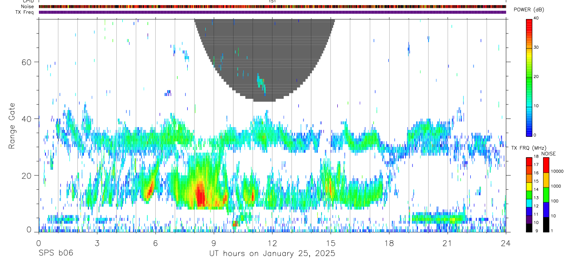Click the 'UT hours on January 25, 2025' label
Screen dimensions: 569x263
272,254
